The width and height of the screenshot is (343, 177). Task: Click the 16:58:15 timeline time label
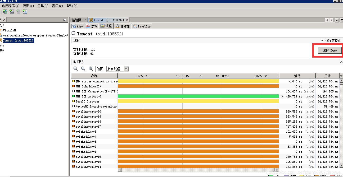(183, 76)
